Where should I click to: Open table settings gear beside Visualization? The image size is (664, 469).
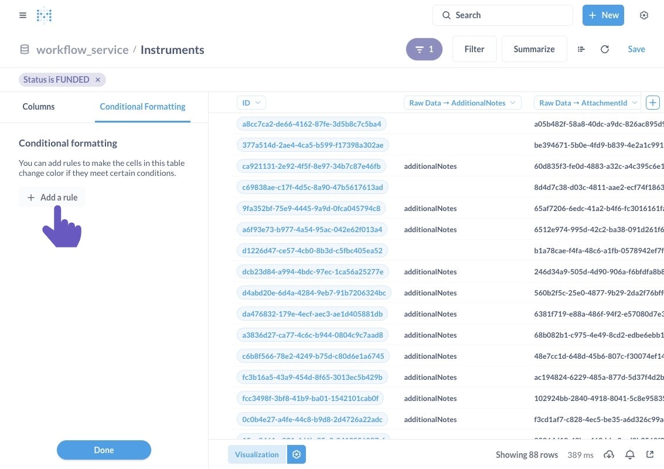(x=297, y=454)
